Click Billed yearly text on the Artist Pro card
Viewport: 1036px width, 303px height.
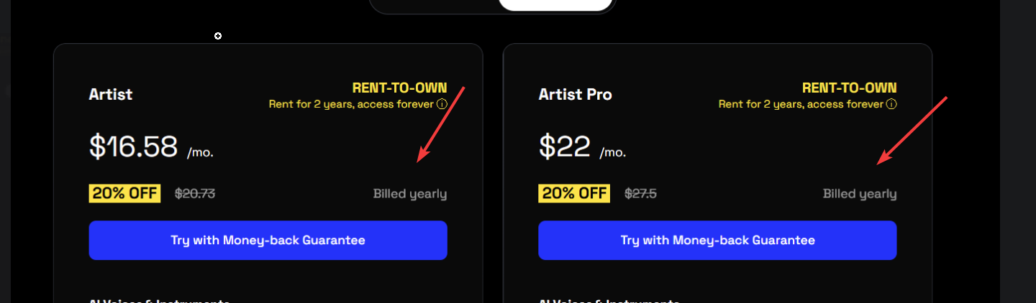(x=860, y=194)
